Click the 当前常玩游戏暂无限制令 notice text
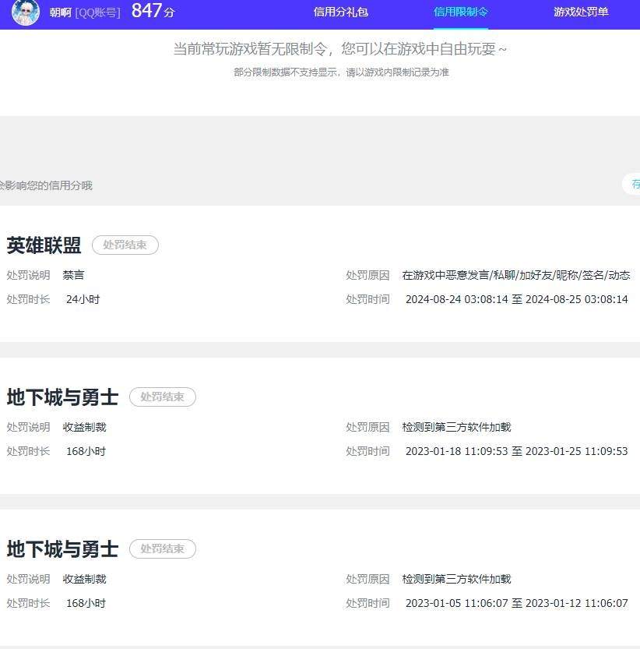640x649 pixels. coord(340,49)
